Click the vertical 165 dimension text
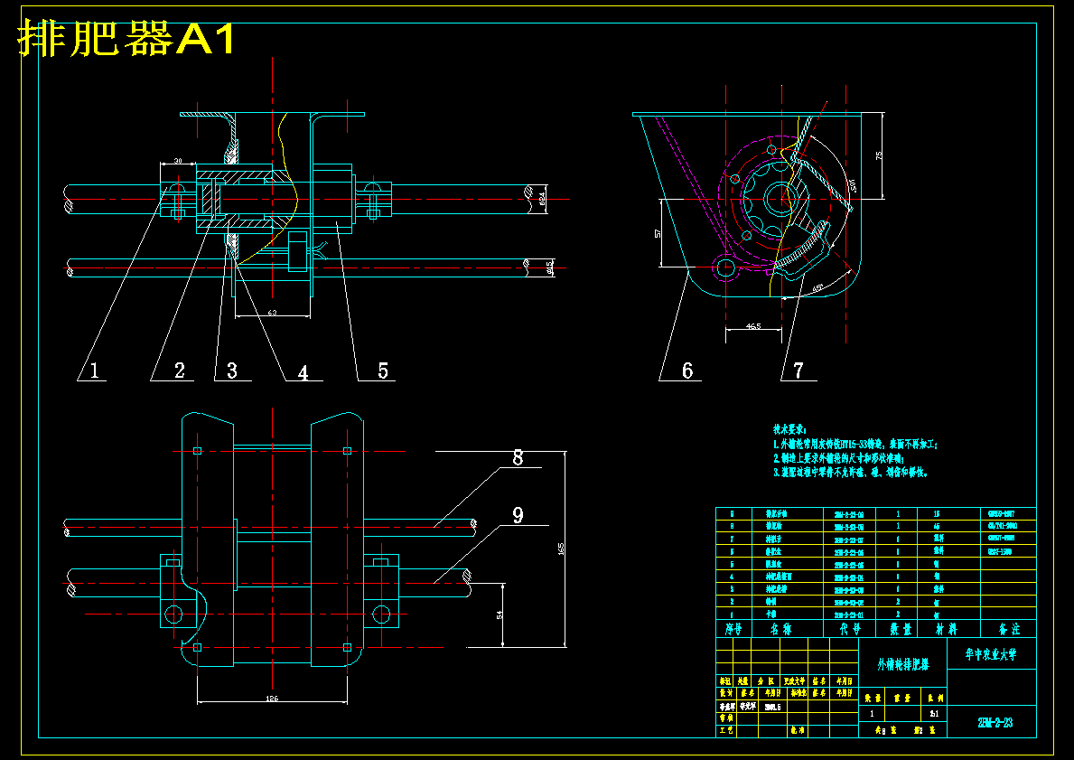The width and height of the screenshot is (1074, 760). (561, 549)
